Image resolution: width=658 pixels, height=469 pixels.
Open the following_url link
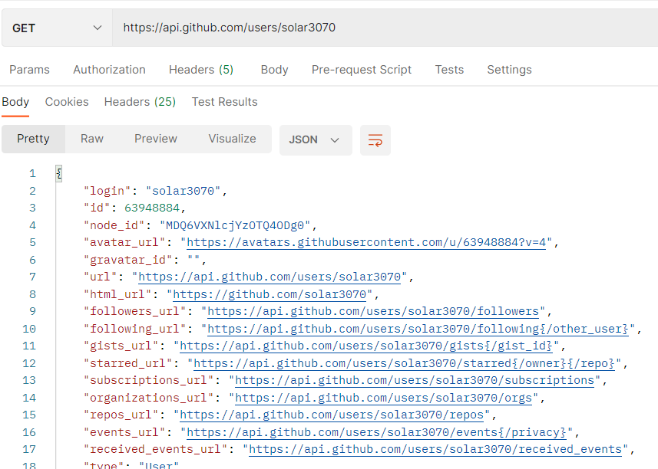[x=418, y=329]
